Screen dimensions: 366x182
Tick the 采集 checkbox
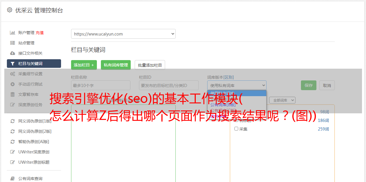[x=236, y=129]
